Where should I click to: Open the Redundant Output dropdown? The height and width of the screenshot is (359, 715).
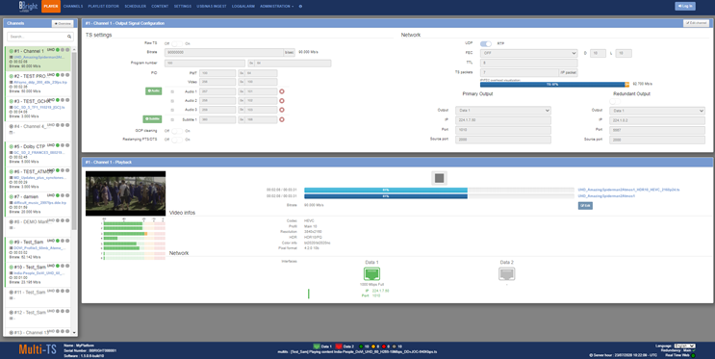click(x=657, y=111)
